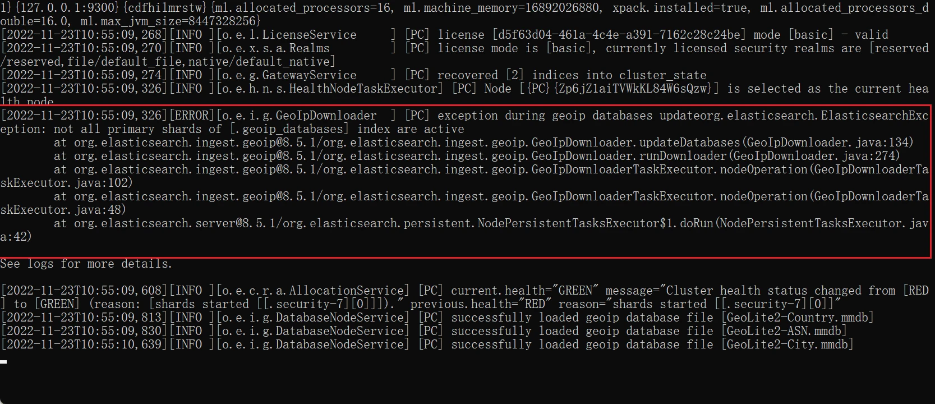Click the 'See logs for more details.' text
This screenshot has width=935, height=404.
coord(86,264)
